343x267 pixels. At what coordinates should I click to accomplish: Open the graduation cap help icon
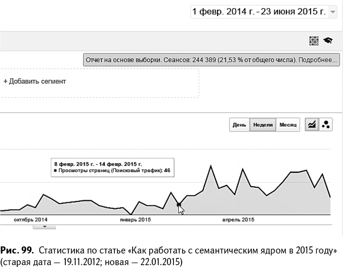coord(328,41)
